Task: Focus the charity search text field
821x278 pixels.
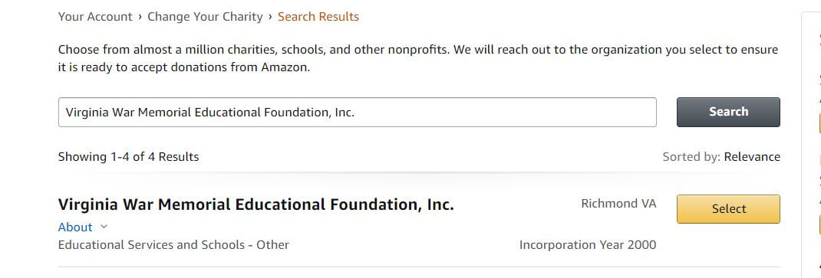Action: click(x=357, y=112)
